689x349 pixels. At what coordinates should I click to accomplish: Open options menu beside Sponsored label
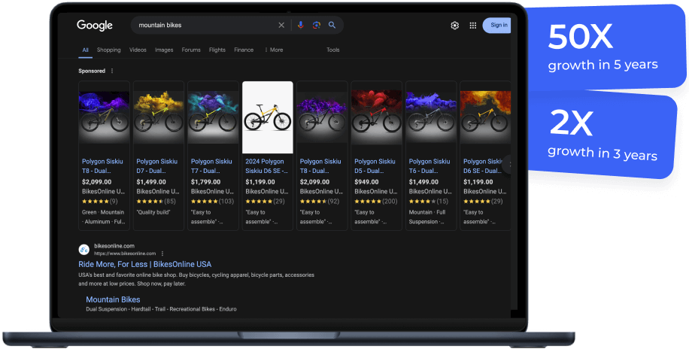[112, 71]
